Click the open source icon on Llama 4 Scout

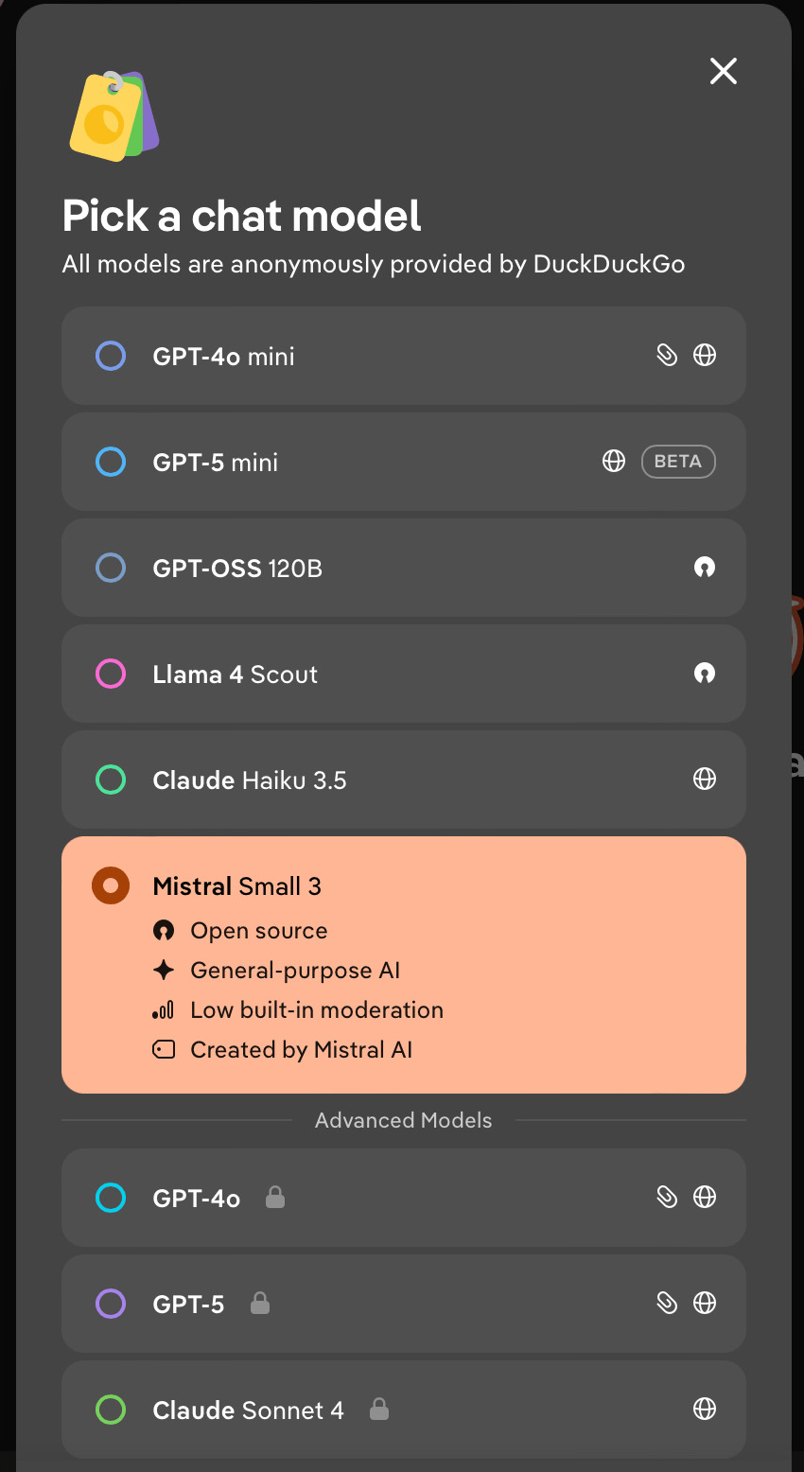point(705,674)
